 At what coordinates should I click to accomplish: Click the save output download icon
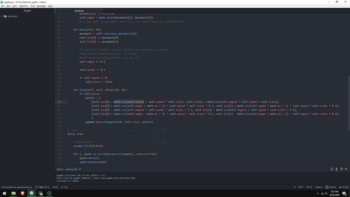coord(336,169)
